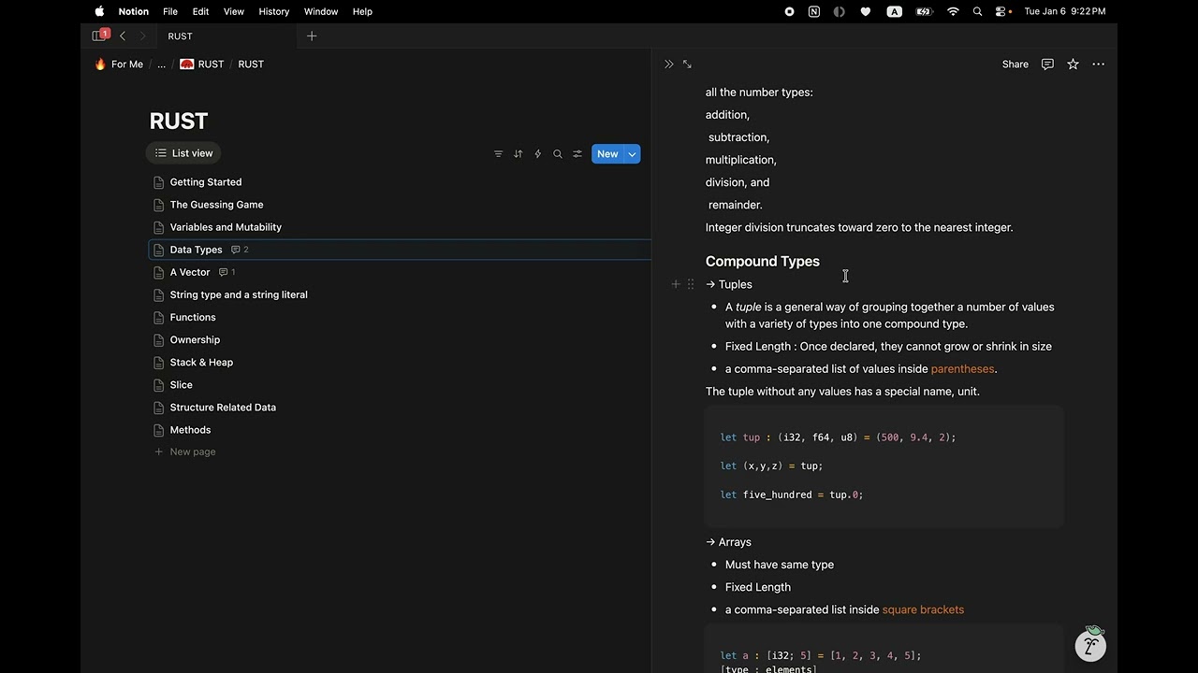Open the Getting Started page

(x=401, y=182)
